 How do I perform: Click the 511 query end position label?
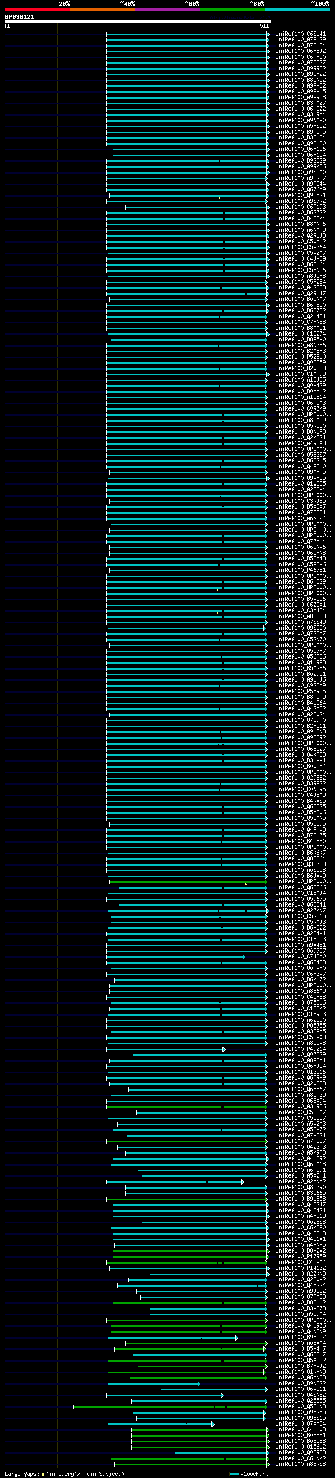tap(264, 26)
